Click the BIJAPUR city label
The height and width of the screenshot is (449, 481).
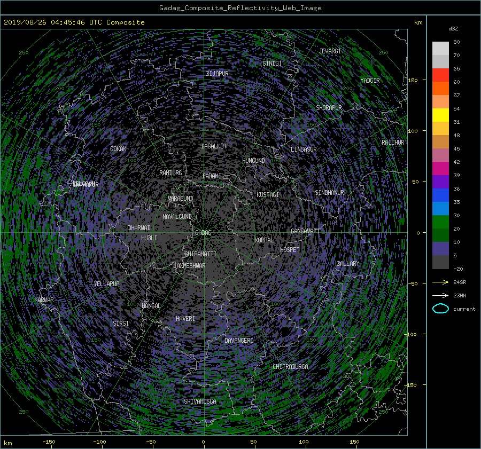coord(217,74)
